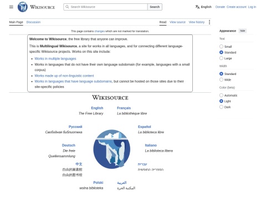The image size is (266, 200).
Task: Click the Log in link
Action: [x=252, y=7]
